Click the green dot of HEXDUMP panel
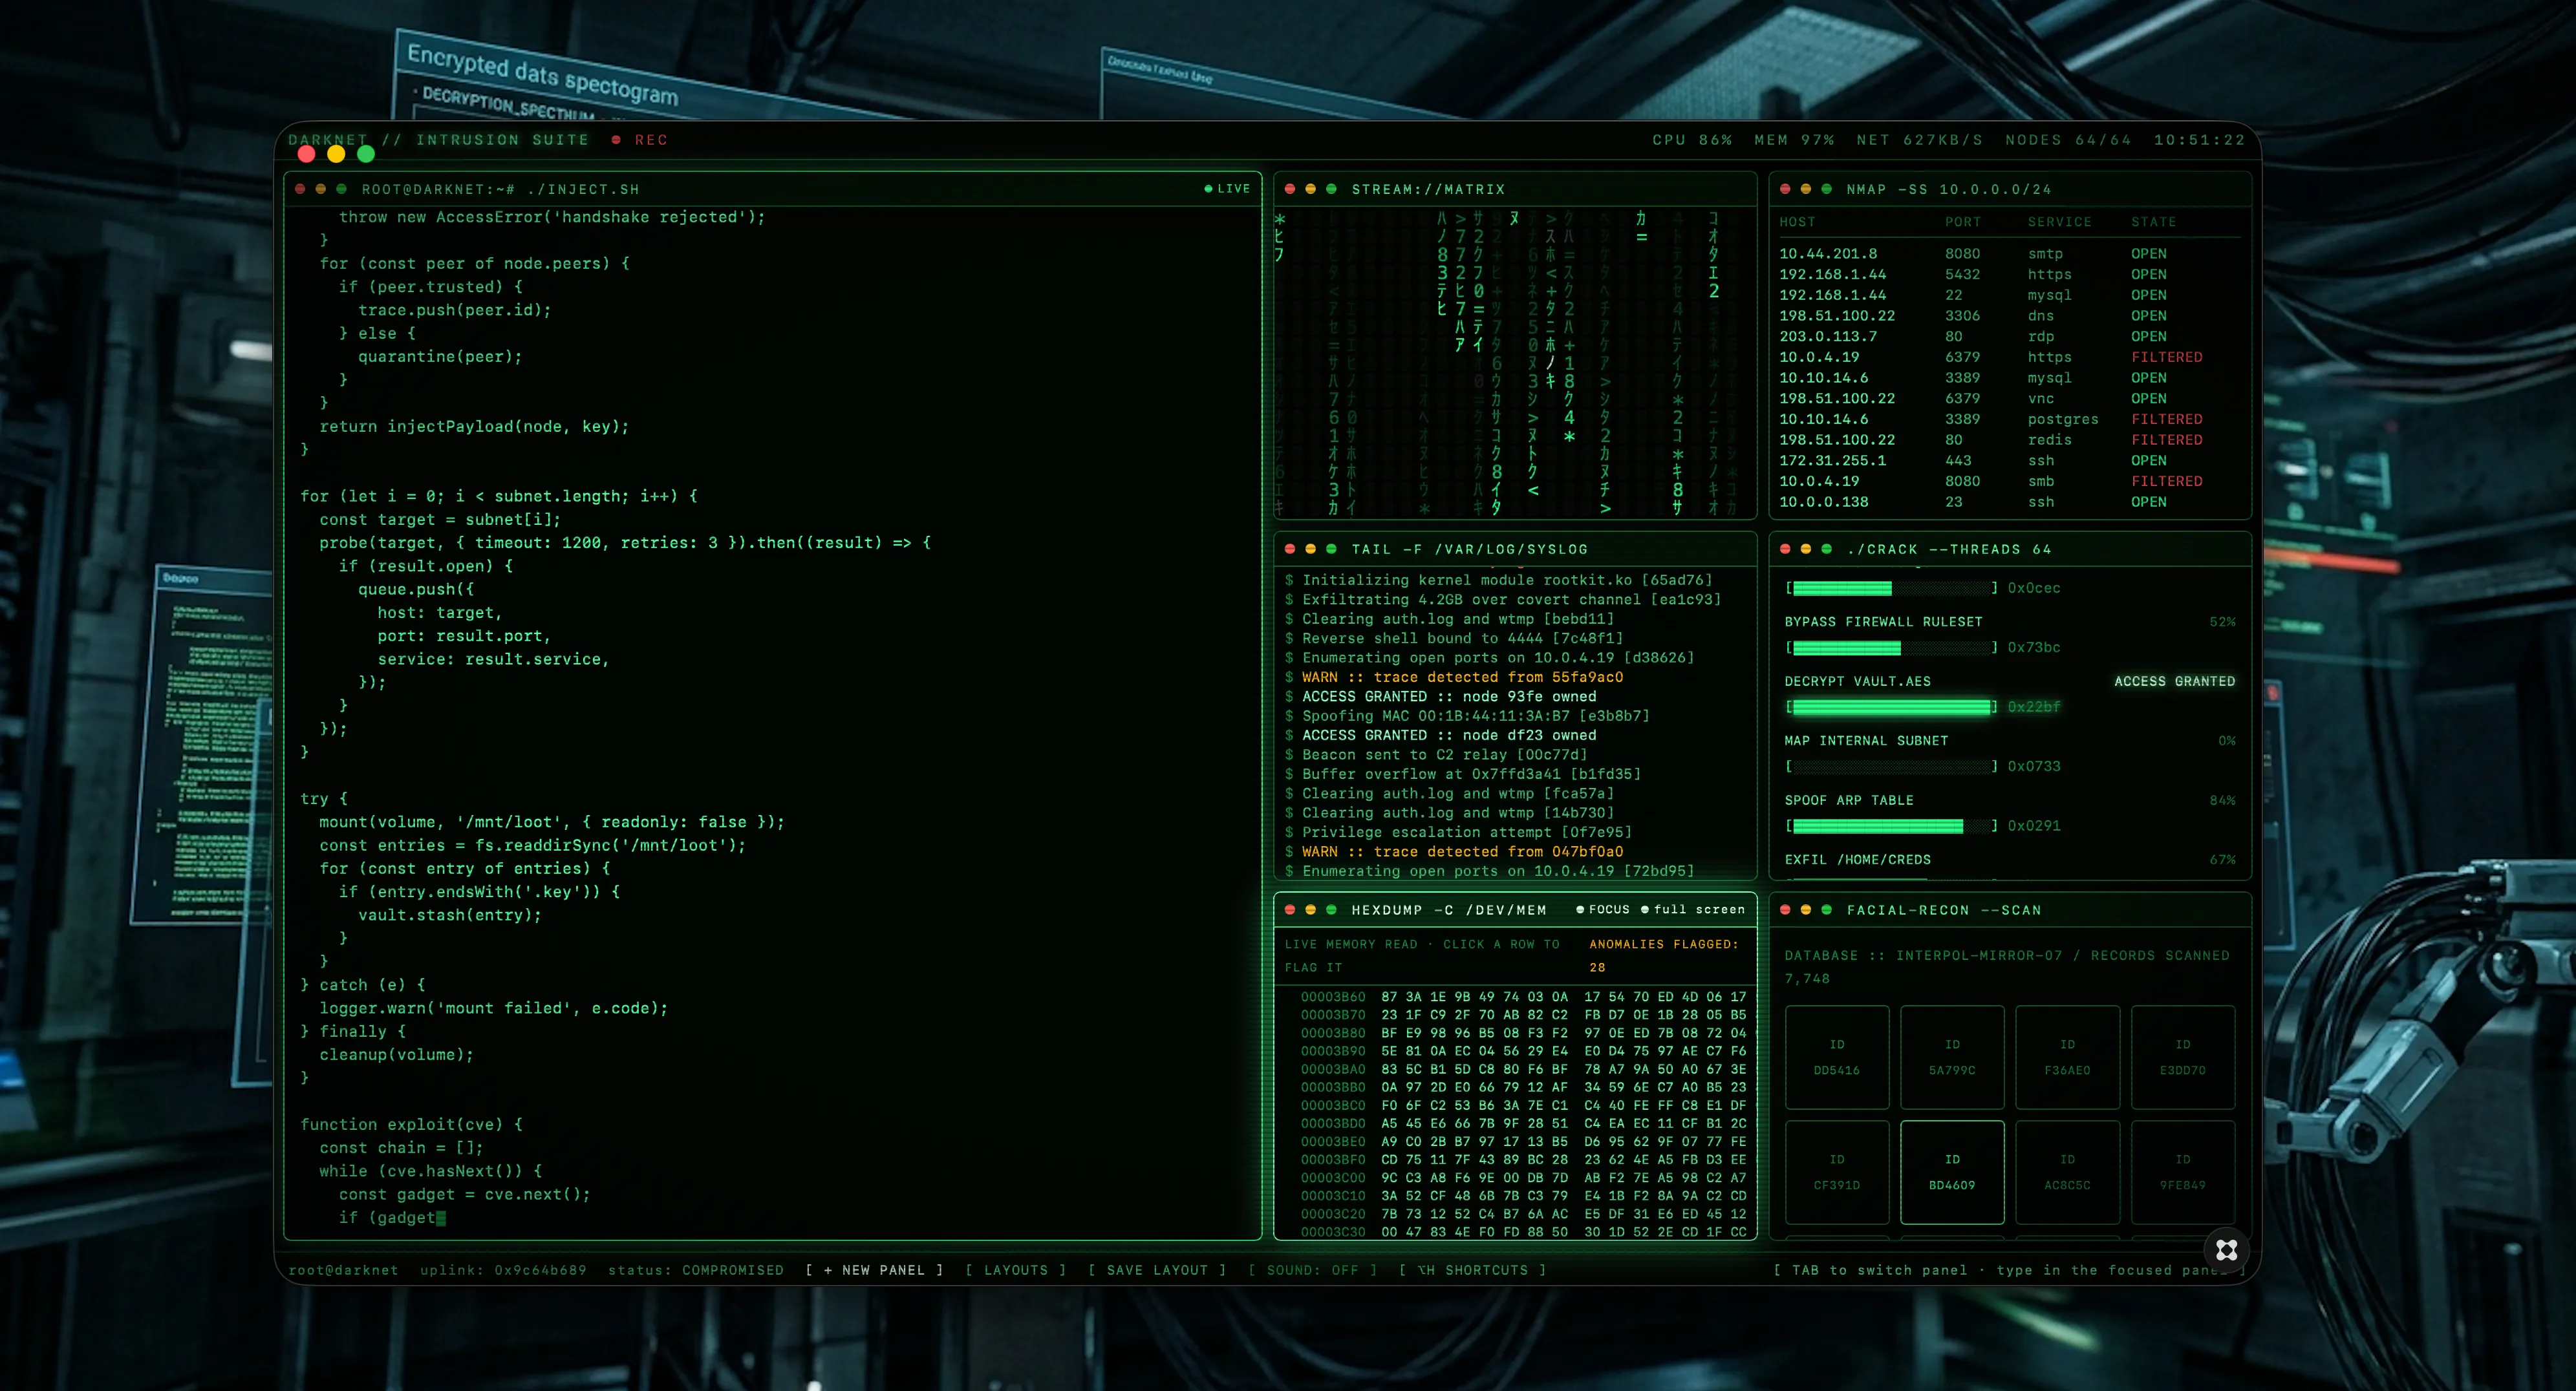Viewport: 2576px width, 1391px height. click(x=1331, y=910)
